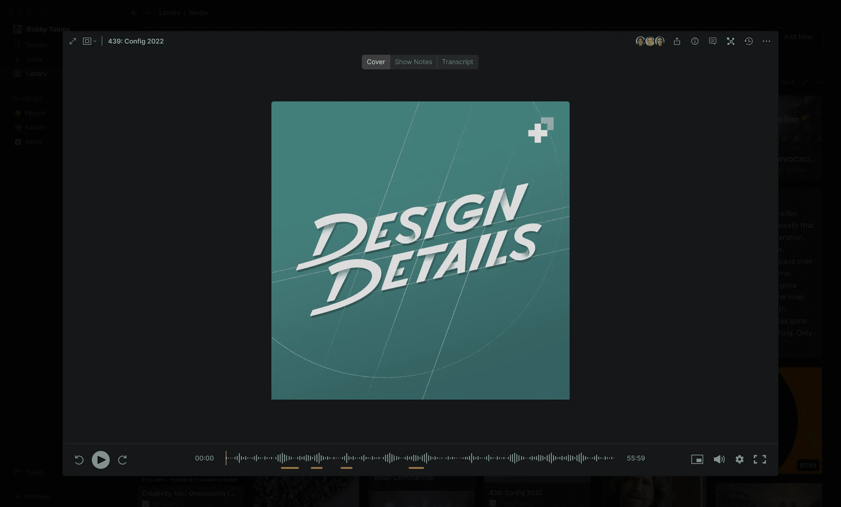Click the collaborator avatars group
Viewport: 841px width, 507px height.
click(x=650, y=41)
